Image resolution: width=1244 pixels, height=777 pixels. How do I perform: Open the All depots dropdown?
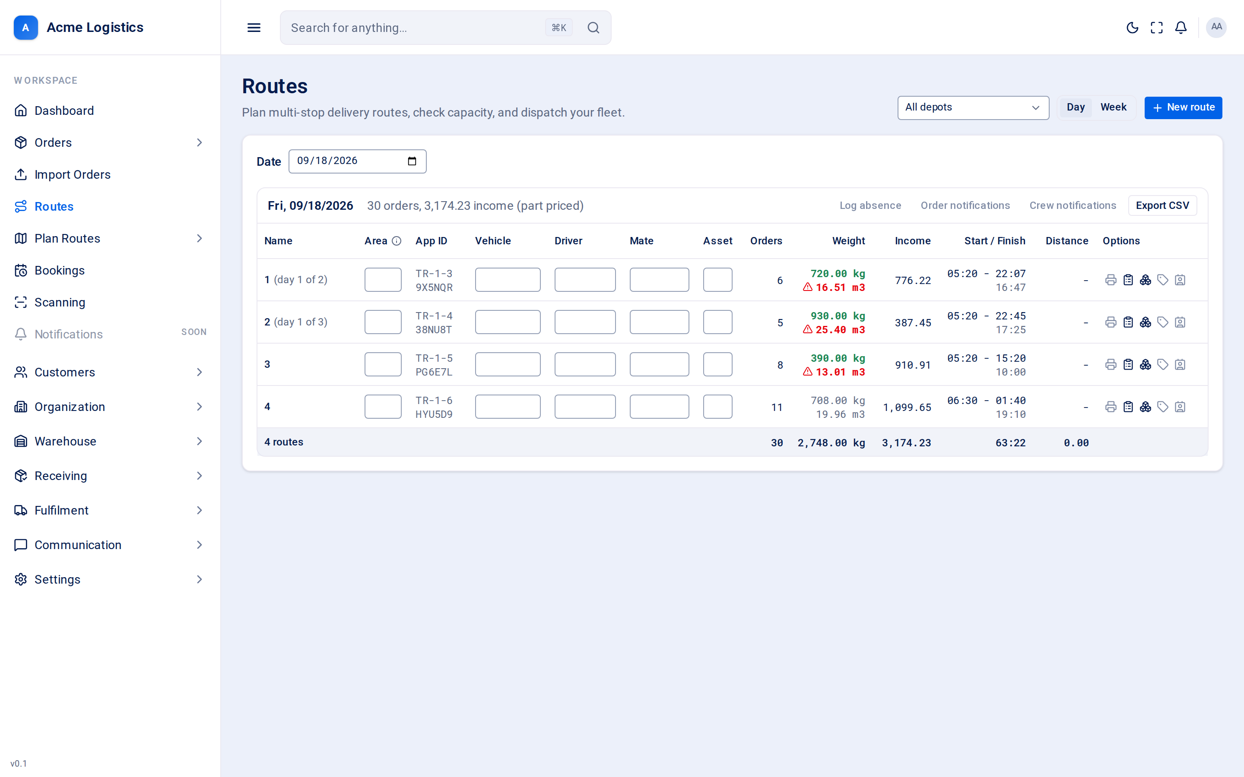coord(973,108)
